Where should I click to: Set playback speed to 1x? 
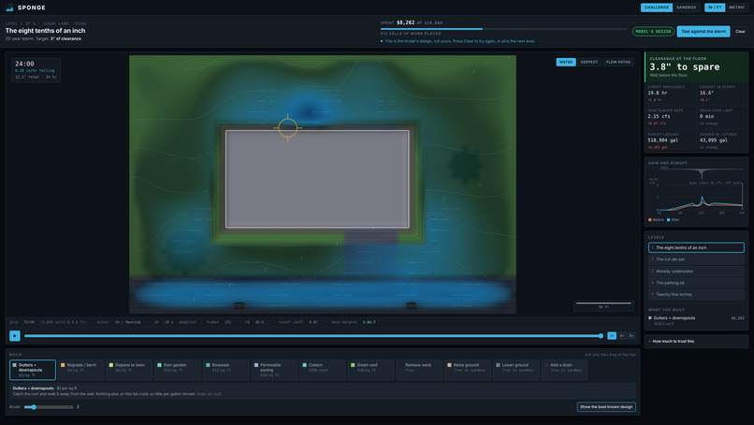coord(612,335)
